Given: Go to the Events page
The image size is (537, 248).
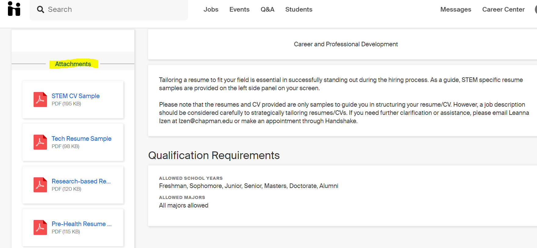Looking at the screenshot, I should point(239,9).
